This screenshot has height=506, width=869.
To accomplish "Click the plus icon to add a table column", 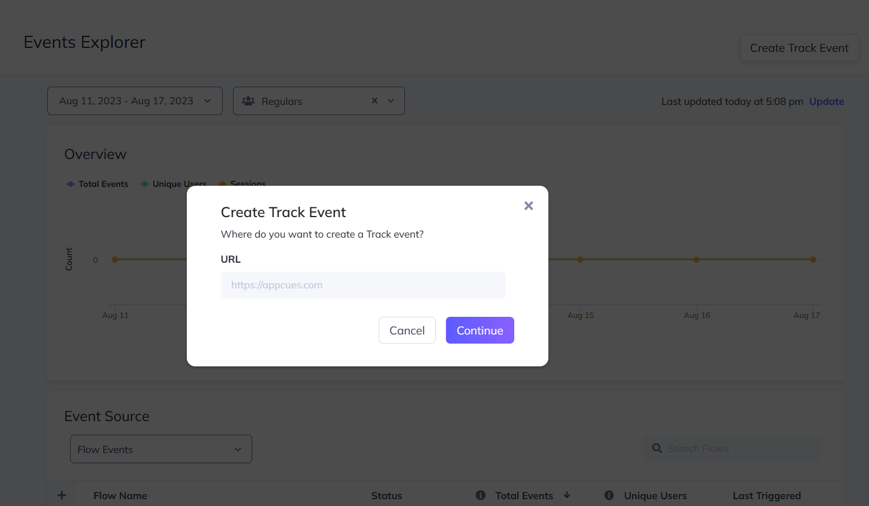I will click(62, 495).
